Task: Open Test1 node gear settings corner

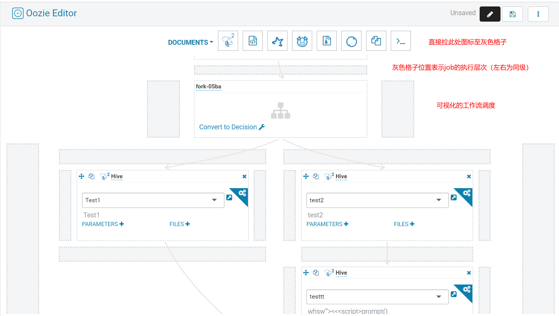Action: pyautogui.click(x=242, y=193)
